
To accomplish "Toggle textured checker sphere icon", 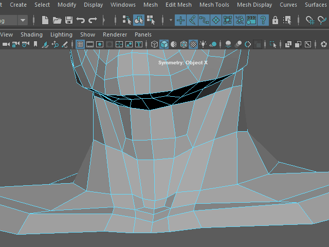I will point(193,44).
